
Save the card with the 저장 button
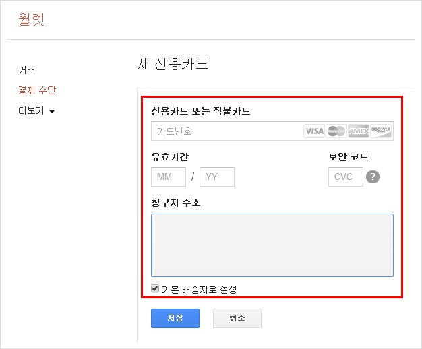(x=175, y=318)
